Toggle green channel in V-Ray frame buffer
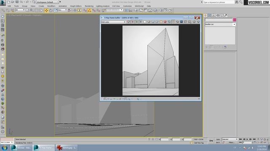270x151 pixels. point(137,22)
